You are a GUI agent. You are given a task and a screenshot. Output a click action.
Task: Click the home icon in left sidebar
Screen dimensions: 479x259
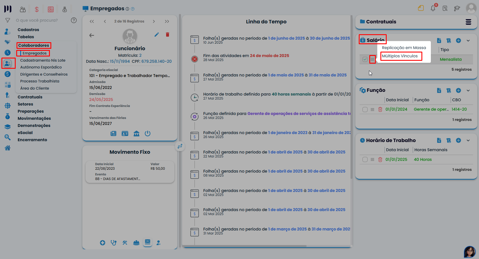point(8,148)
